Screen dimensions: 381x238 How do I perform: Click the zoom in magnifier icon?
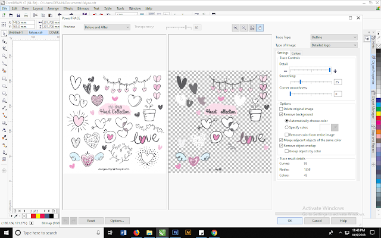[236, 27]
